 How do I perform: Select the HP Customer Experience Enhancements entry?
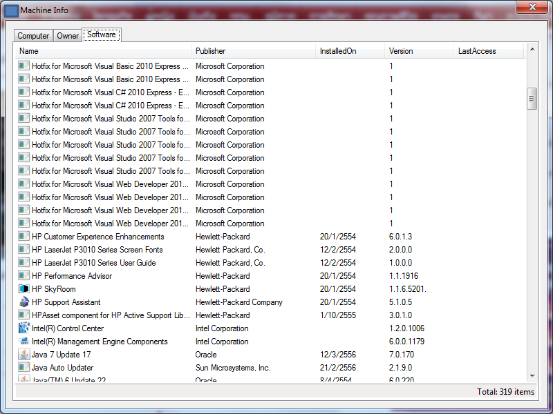click(x=98, y=237)
